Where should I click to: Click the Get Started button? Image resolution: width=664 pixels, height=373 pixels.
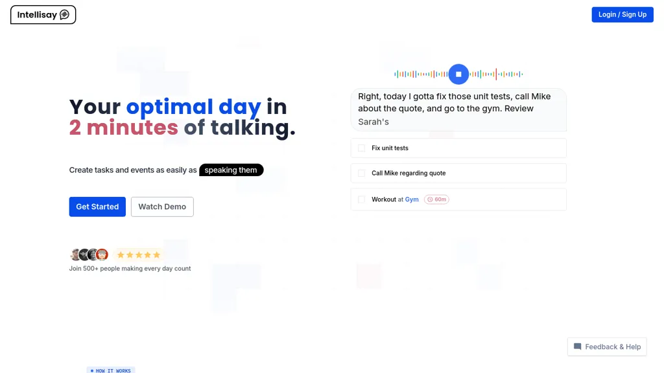coord(97,207)
